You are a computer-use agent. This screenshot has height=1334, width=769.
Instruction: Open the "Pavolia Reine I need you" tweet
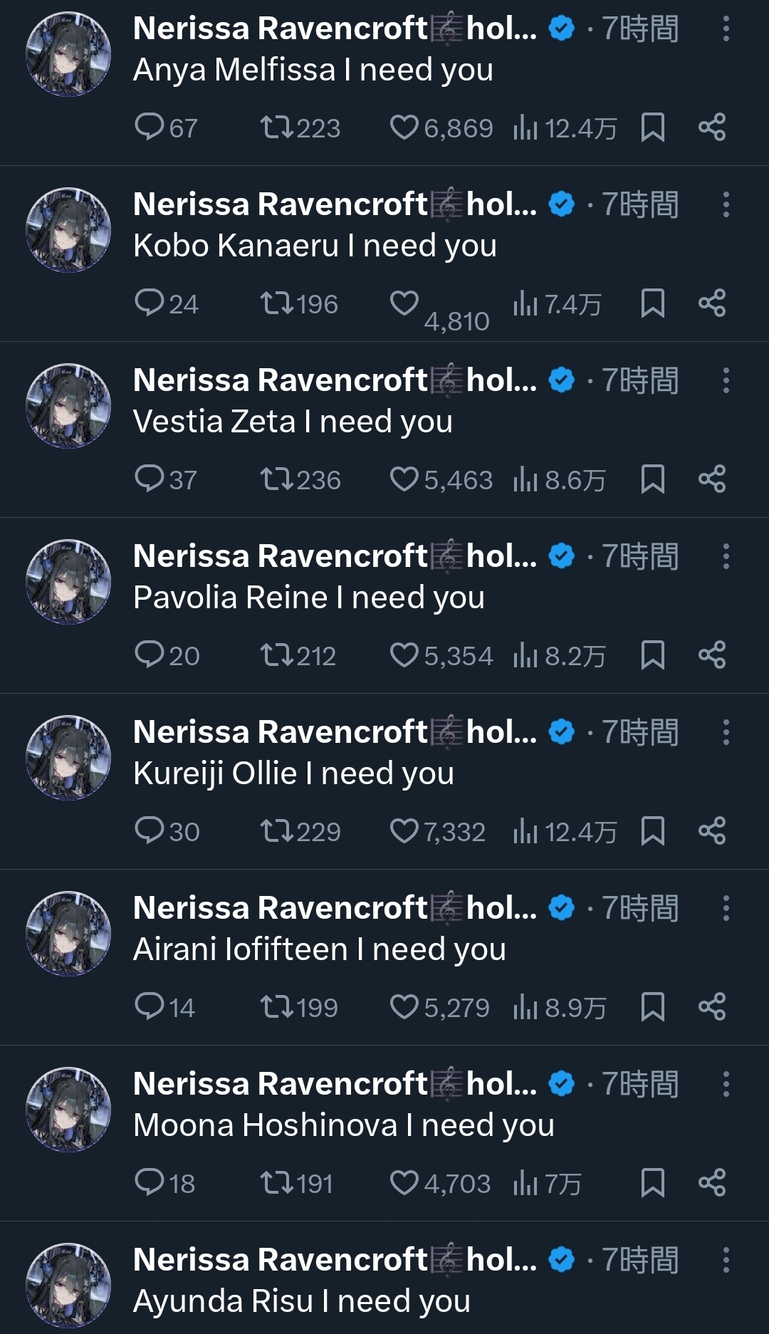308,598
